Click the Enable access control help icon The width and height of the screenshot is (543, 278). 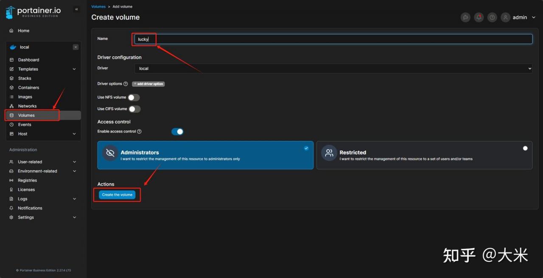(x=139, y=132)
